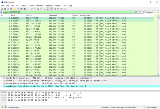Sort by the Protocol column header
This screenshot has width=160, height=109.
75,15
